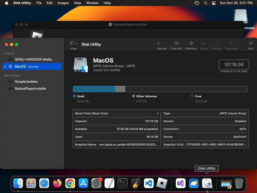Open Launchpad from the Dock
The image size is (257, 193).
coord(31,183)
